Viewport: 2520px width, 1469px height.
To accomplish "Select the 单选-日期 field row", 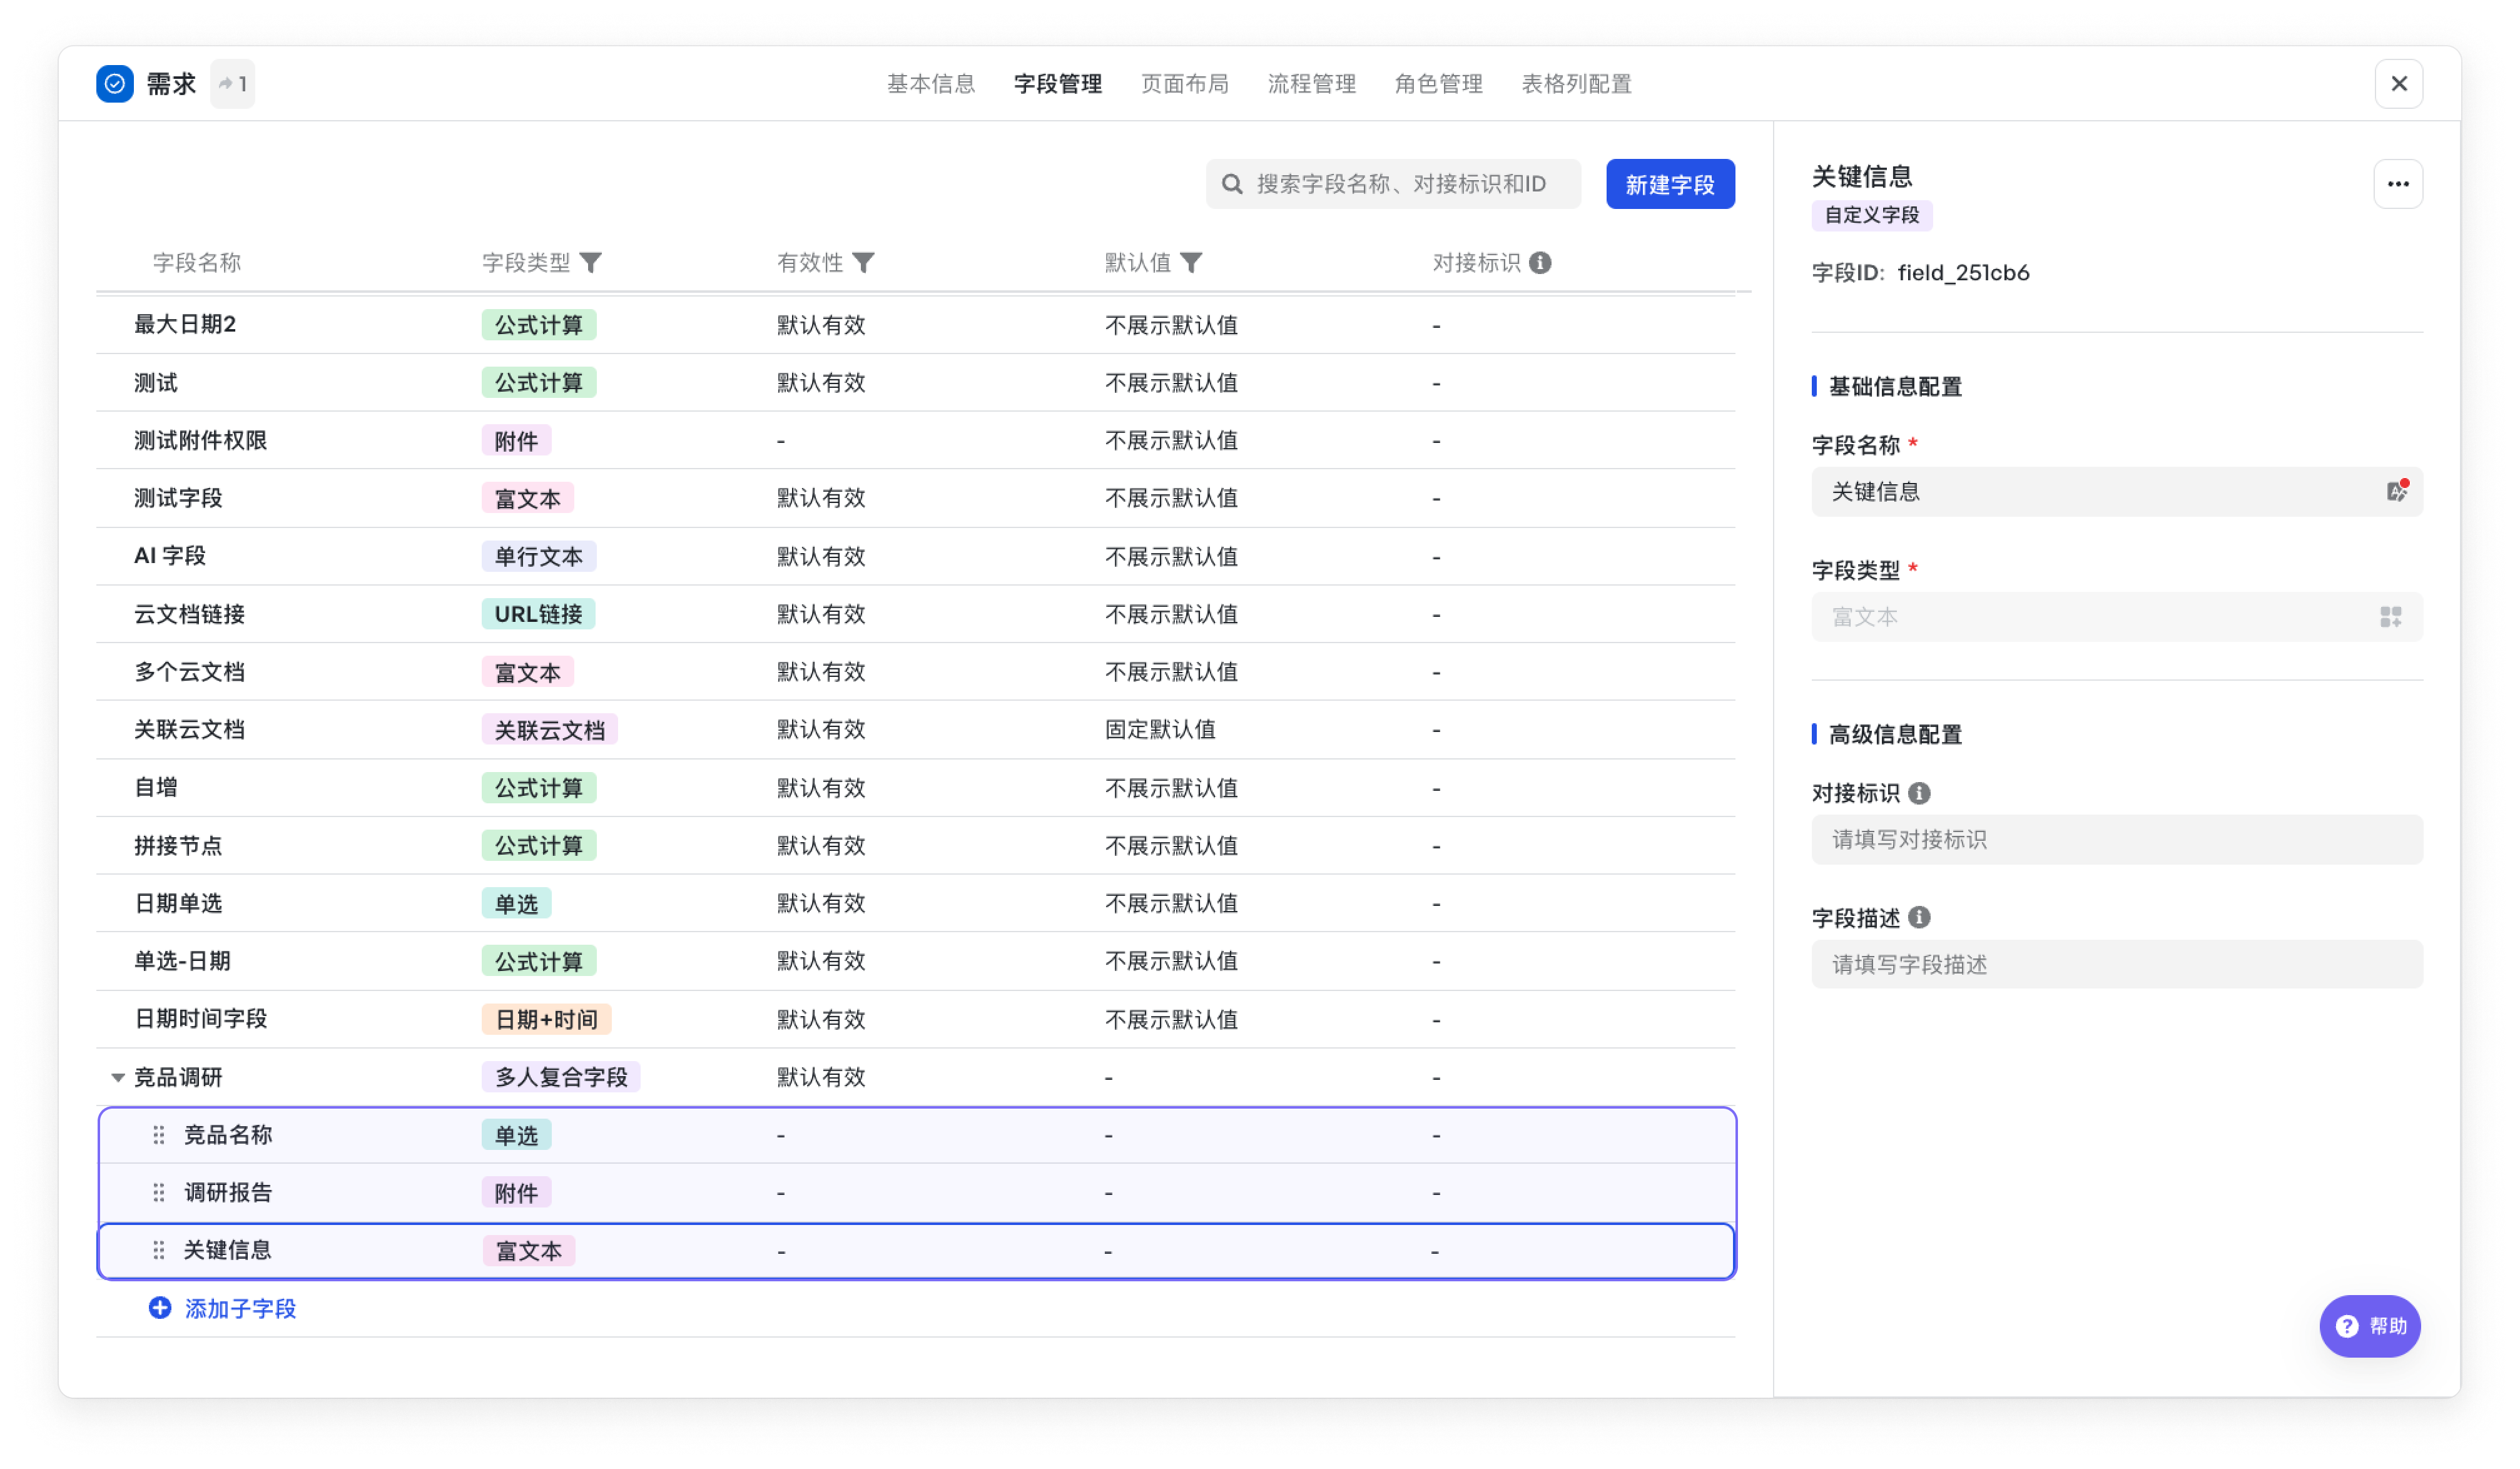I will [915, 961].
